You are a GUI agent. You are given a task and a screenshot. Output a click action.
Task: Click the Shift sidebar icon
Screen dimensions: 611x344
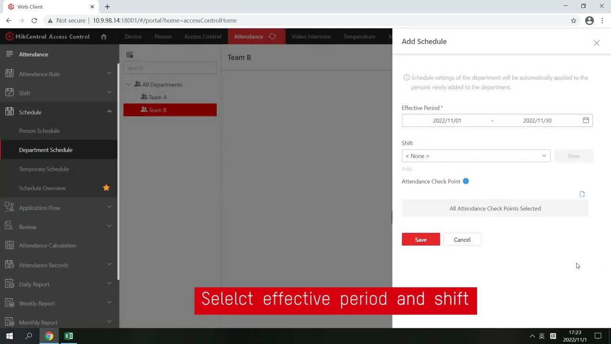(x=10, y=93)
